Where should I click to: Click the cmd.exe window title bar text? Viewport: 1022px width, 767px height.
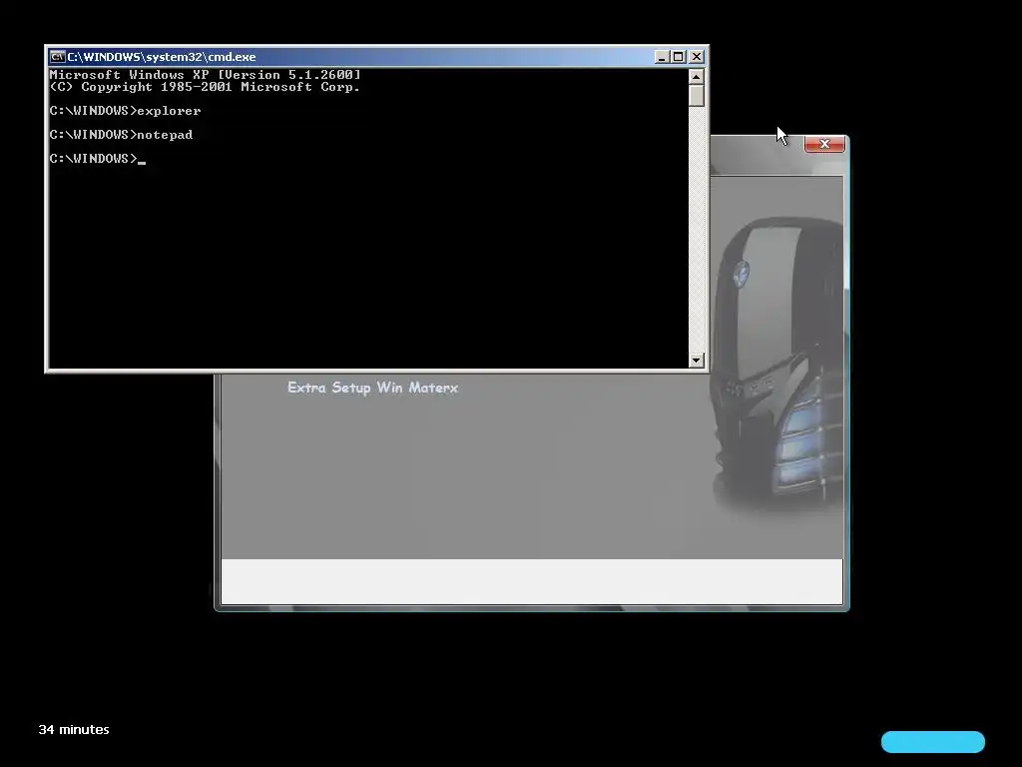(x=162, y=57)
